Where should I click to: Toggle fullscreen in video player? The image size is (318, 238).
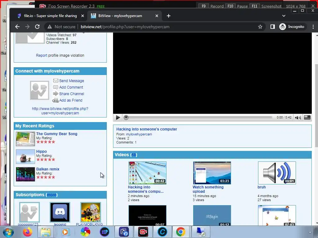307,117
